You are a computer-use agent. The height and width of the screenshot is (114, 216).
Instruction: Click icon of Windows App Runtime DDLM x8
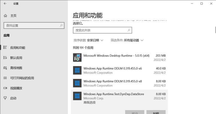77,83
